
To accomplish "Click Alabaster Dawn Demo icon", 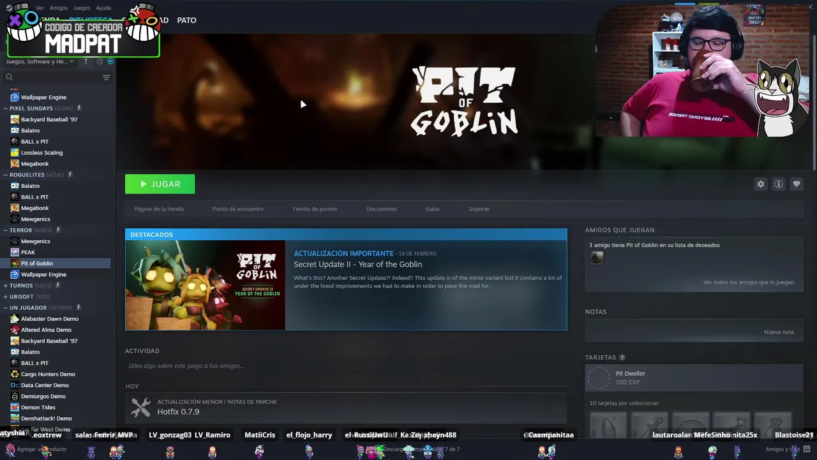I will pyautogui.click(x=15, y=319).
